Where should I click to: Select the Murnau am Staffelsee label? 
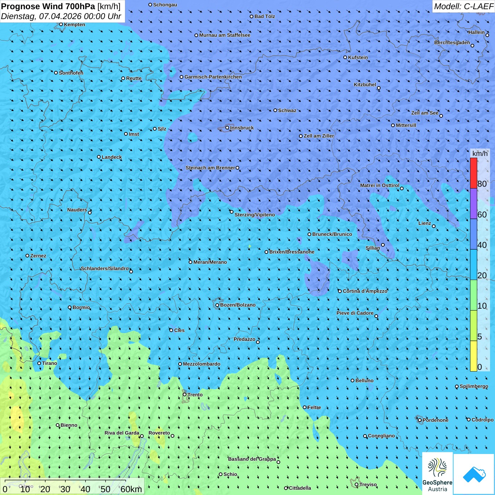(225, 35)
